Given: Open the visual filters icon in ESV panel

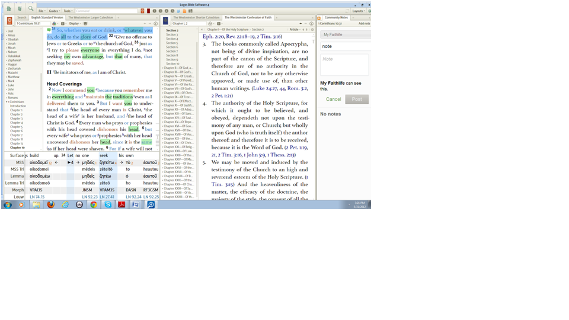Looking at the screenshot, I should tap(54, 24).
